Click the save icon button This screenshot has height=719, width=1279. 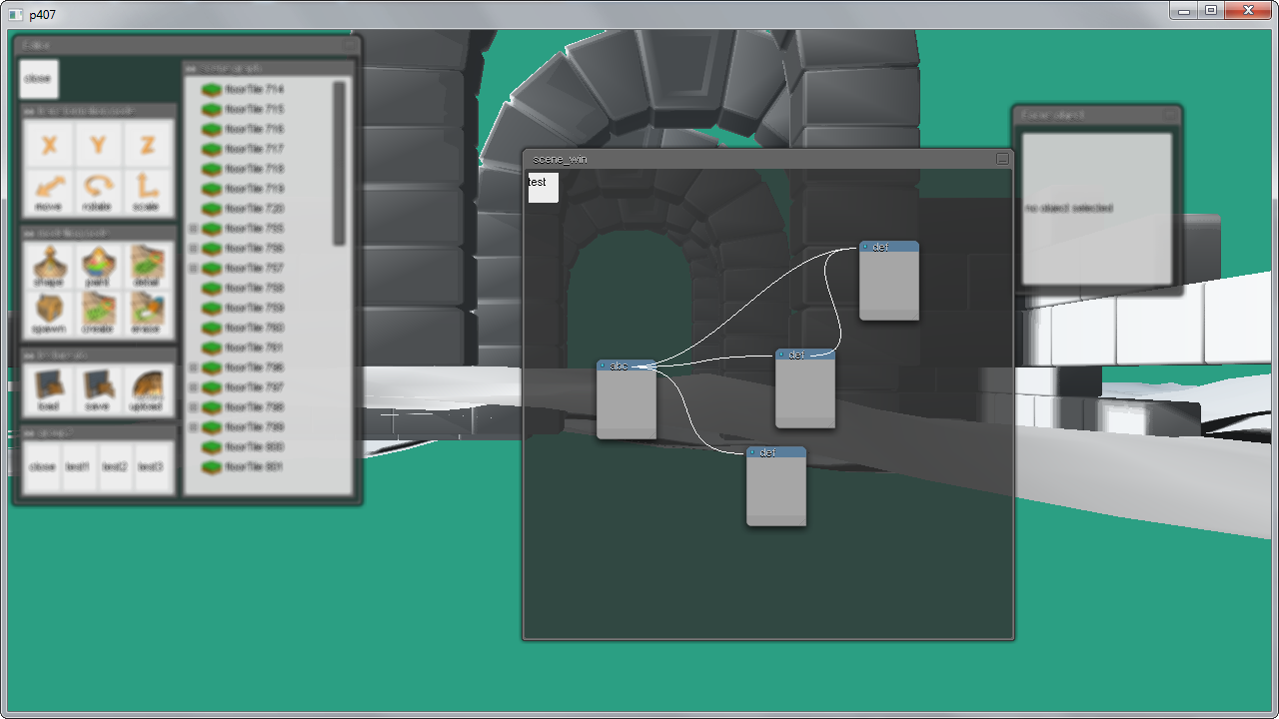click(x=98, y=389)
